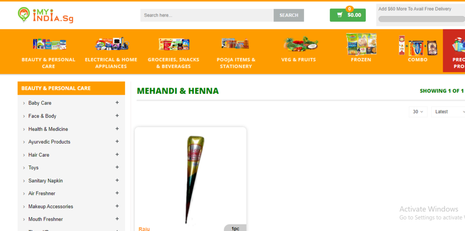Open the Frozen category image
The width and height of the screenshot is (465, 231).
(x=361, y=44)
